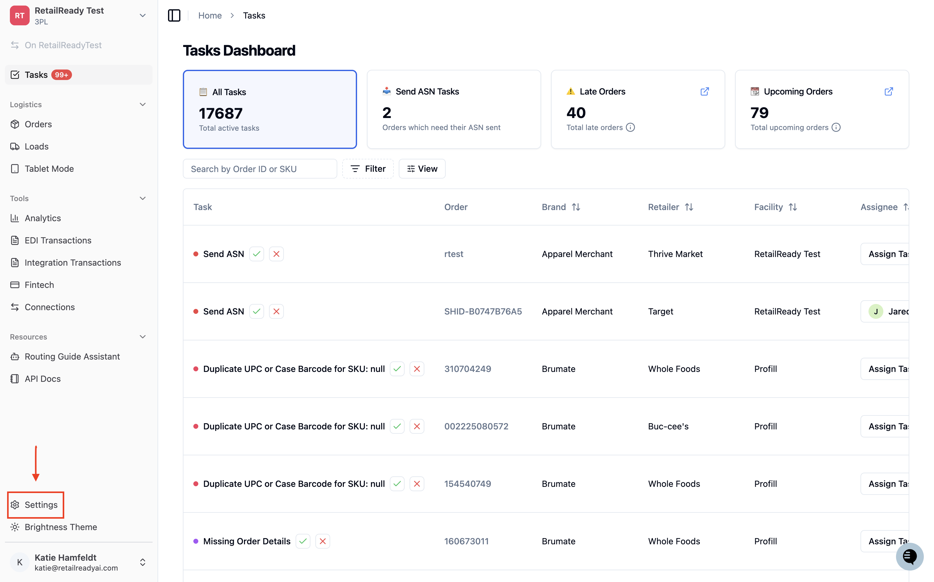This screenshot has width=934, height=582.
Task: Go to Home breadcrumb
Action: point(210,15)
